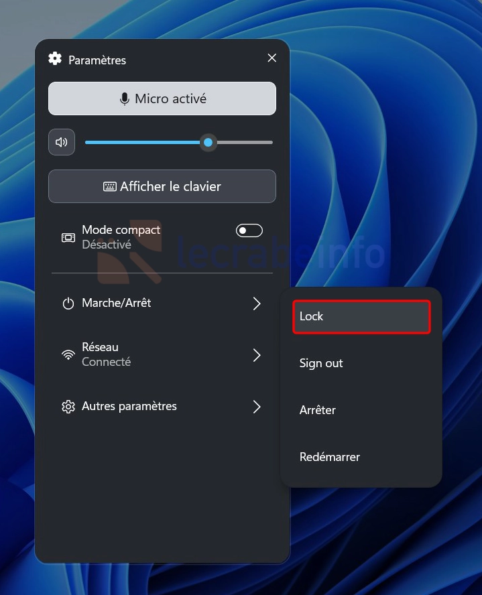The width and height of the screenshot is (482, 595).
Task: Expand the Réseau chevron arrow
Action: point(257,355)
